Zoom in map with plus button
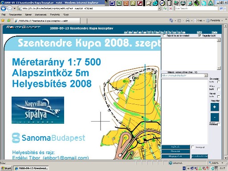Screen dimensions: 228x171 pos(215,107)
